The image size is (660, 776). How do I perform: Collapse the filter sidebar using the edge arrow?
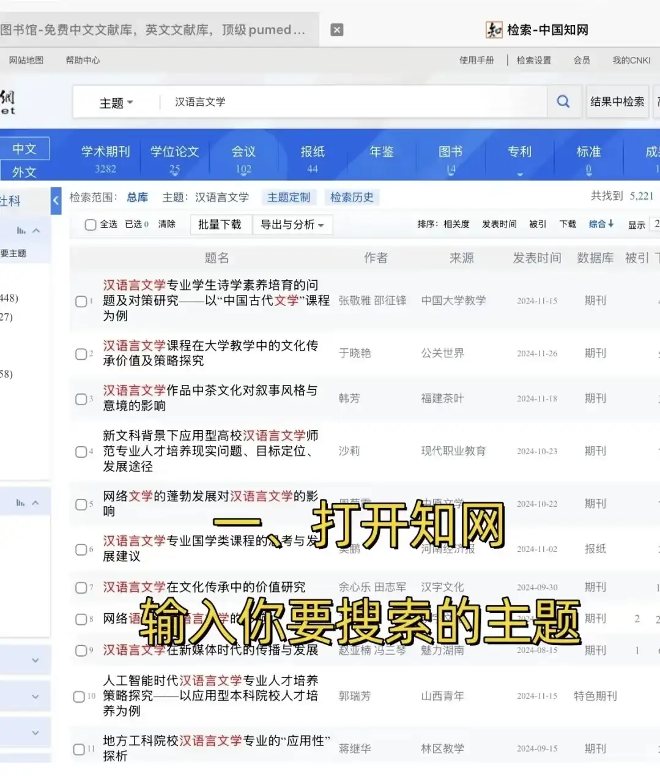56,200
